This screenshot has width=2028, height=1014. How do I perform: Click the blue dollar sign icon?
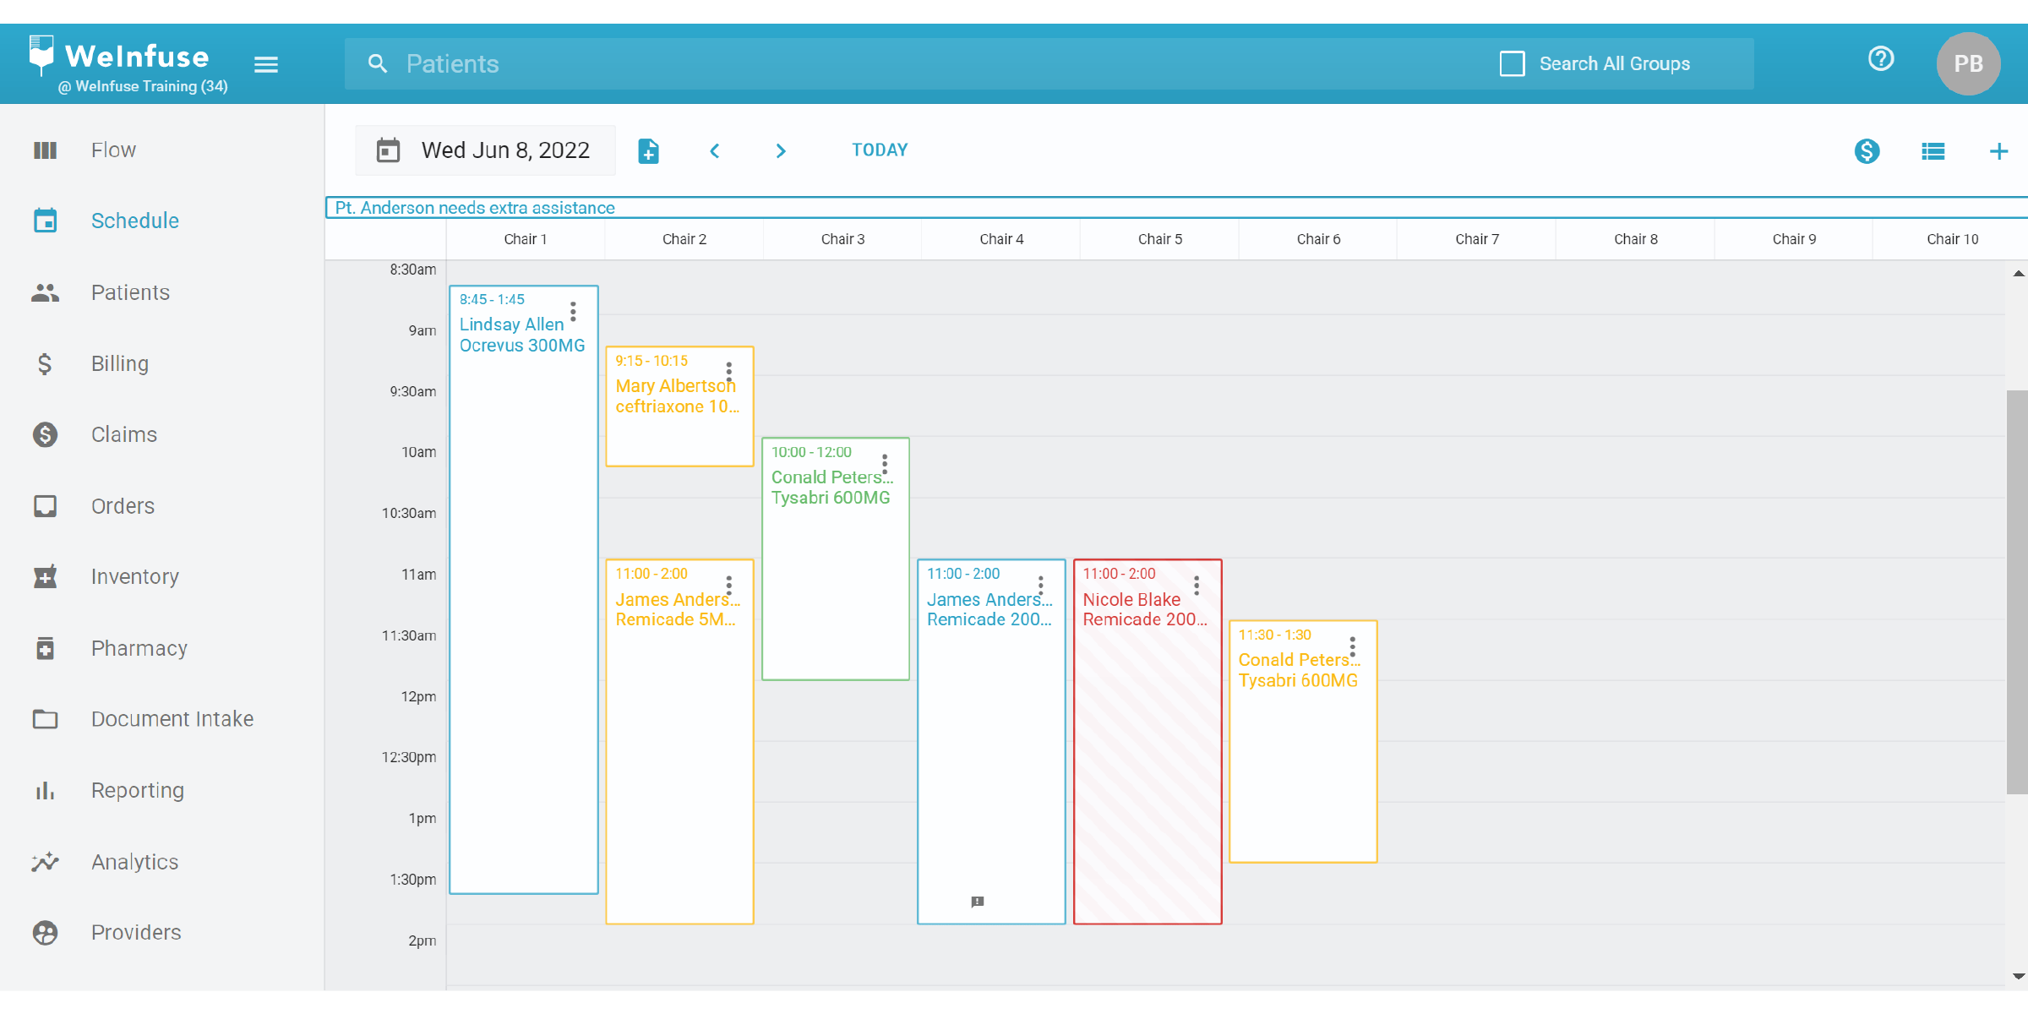pyautogui.click(x=1867, y=151)
